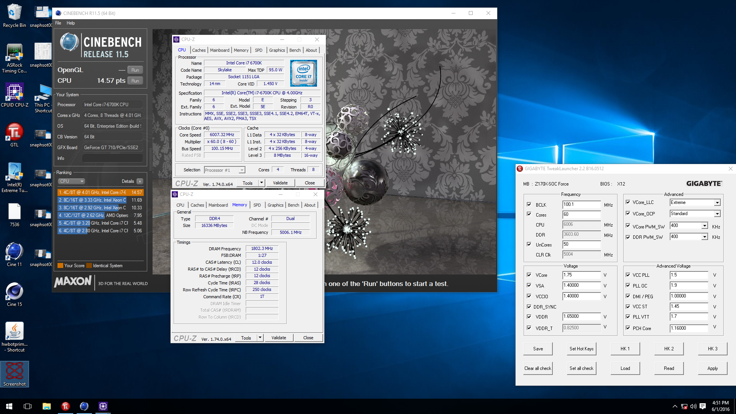Click the GIGABYTE logo in TweakLauncher
The image size is (736, 414).
click(704, 184)
